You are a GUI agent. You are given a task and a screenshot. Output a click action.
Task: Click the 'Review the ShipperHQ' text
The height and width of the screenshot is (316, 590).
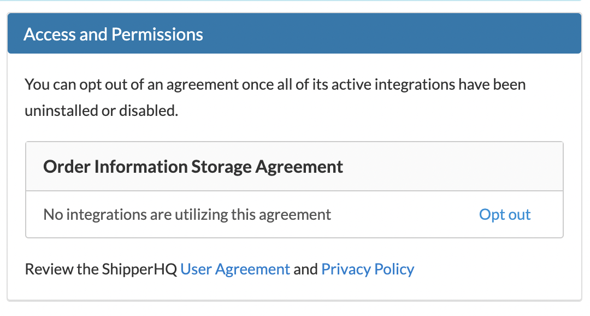click(101, 269)
